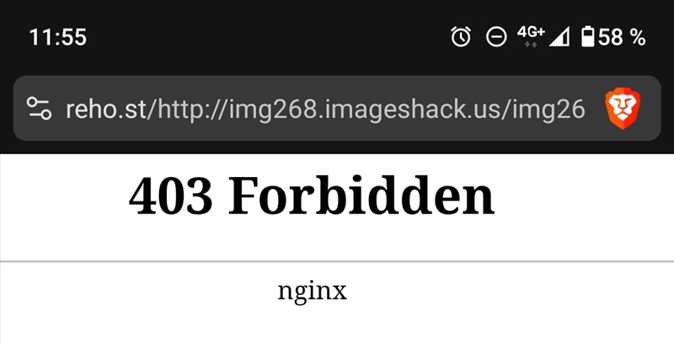Focus the reho.st URL address bar

tap(337, 109)
